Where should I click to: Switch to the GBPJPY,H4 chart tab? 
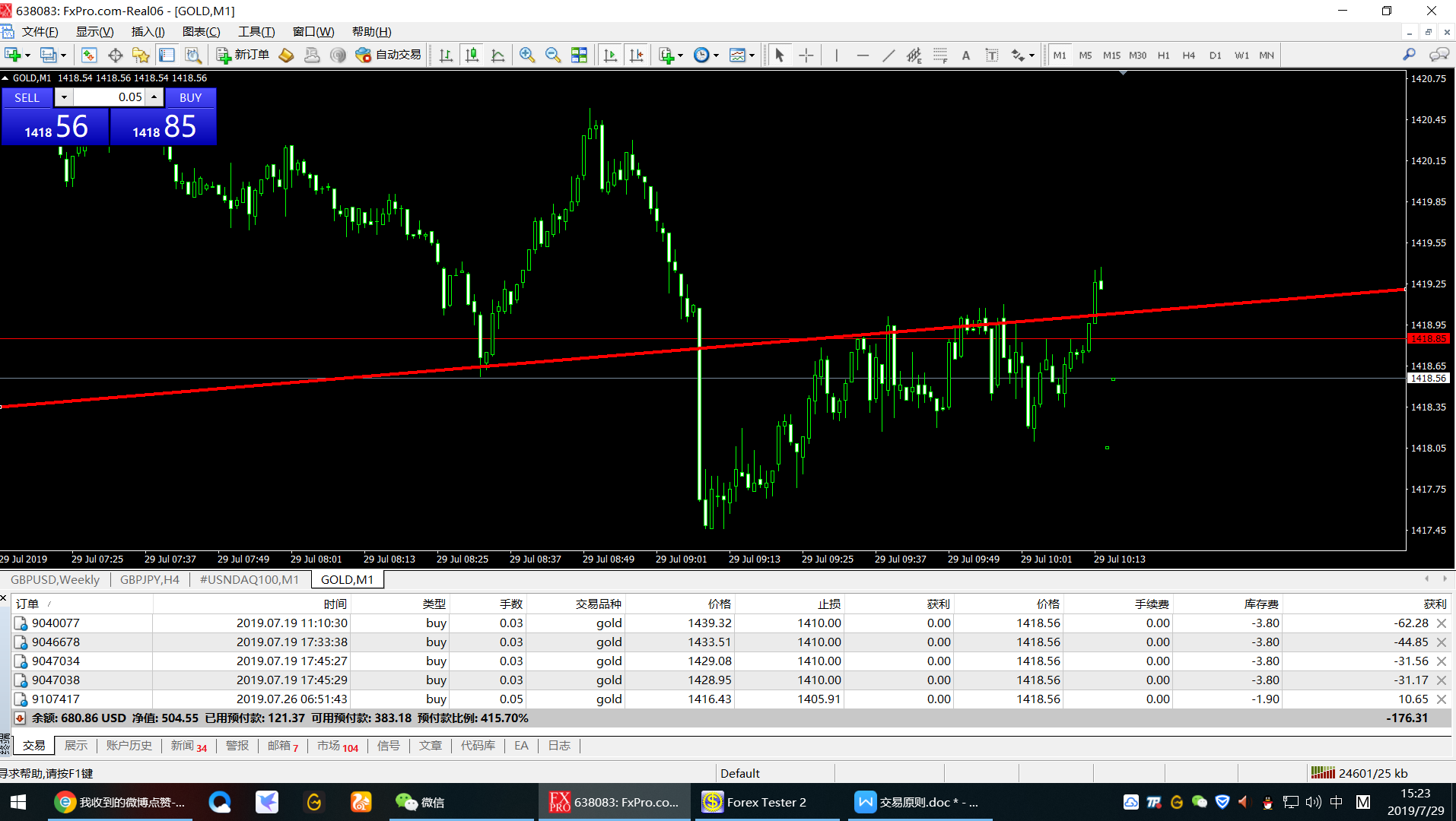(150, 580)
